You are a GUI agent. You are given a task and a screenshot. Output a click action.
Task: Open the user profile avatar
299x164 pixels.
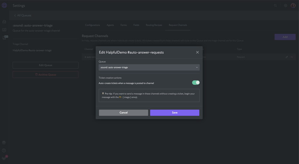(x=293, y=5)
